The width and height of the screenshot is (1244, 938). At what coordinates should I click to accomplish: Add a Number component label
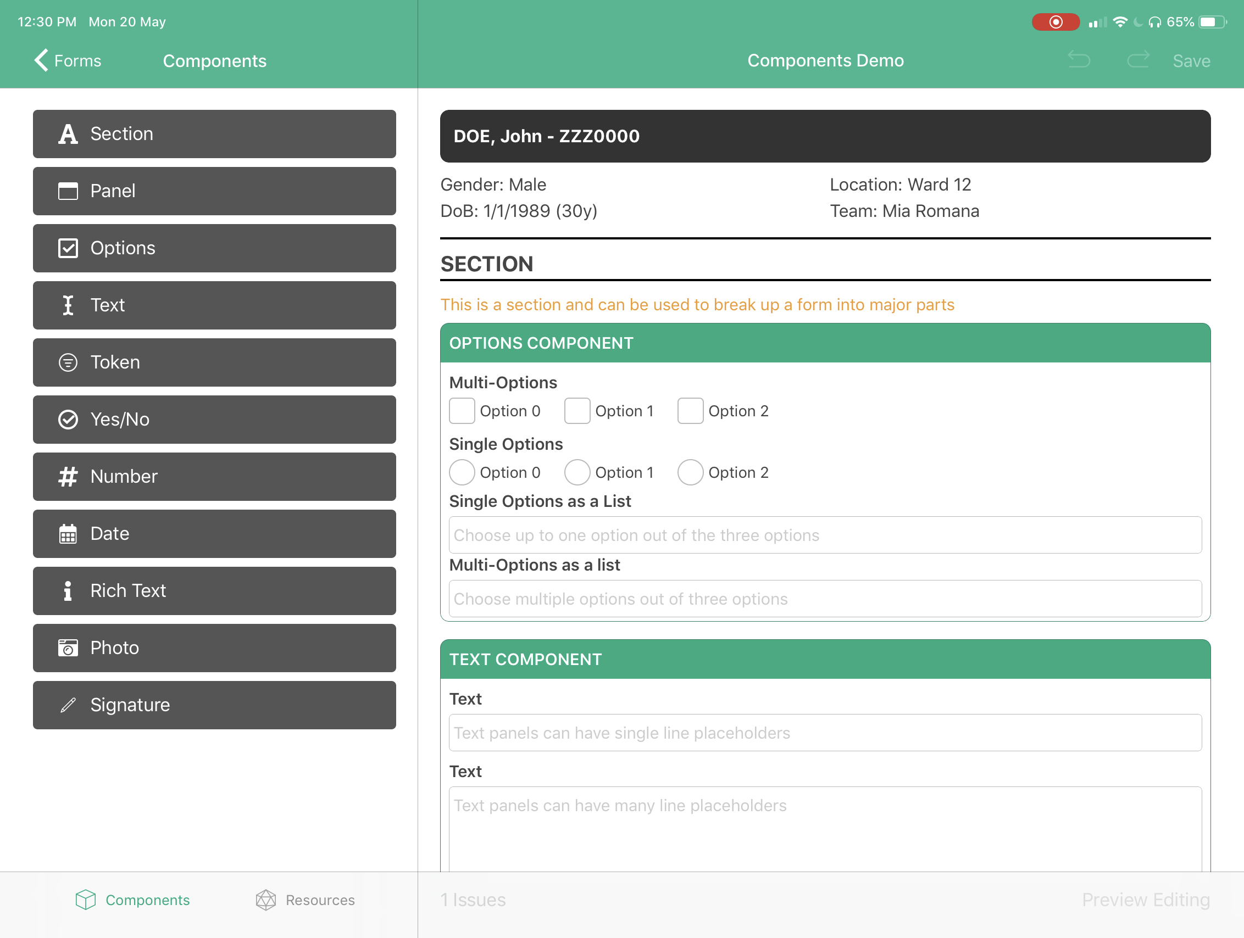124,477
